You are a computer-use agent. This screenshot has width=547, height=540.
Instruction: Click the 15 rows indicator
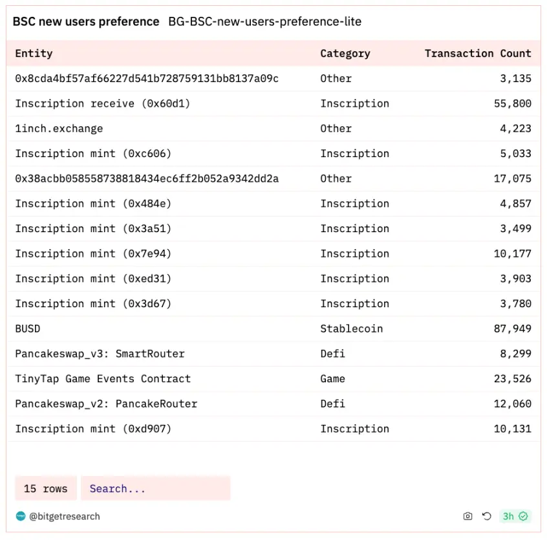coord(45,488)
